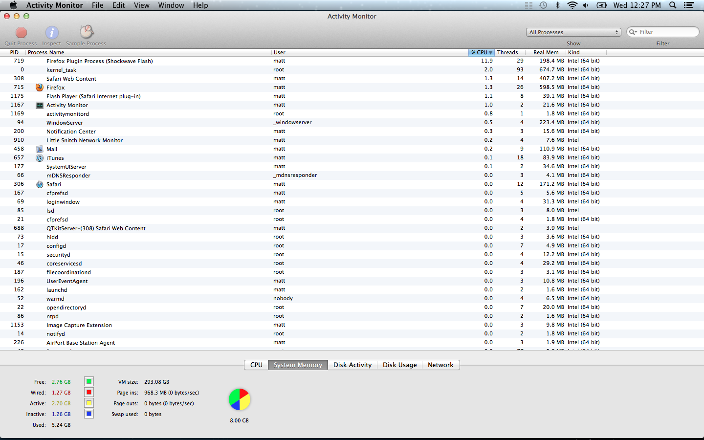704x440 pixels.
Task: Click the Bluetooth menu bar icon
Action: coord(557,5)
